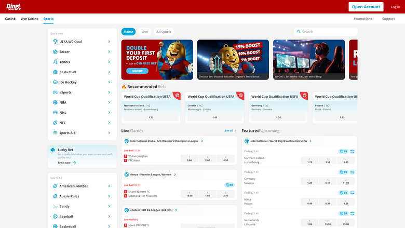Screen dimensions: 405x228
Task: Select home odds 9.40 for Malta vs Poland
Action: point(309,202)
